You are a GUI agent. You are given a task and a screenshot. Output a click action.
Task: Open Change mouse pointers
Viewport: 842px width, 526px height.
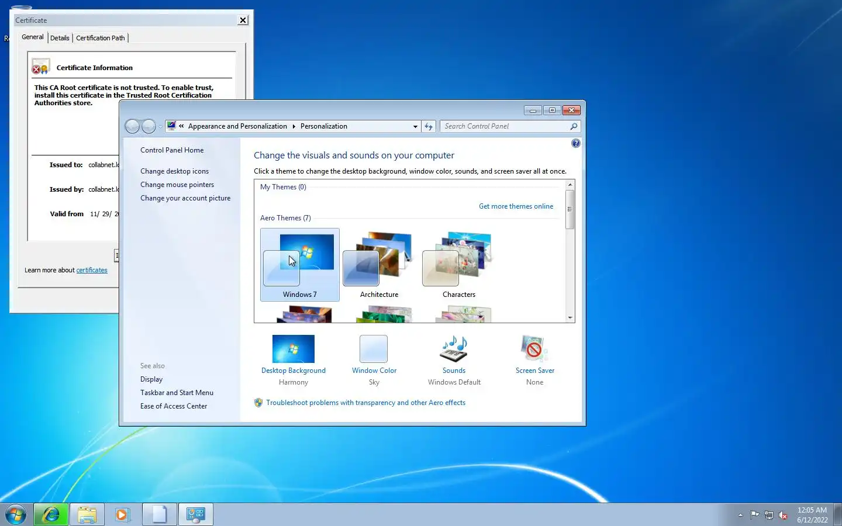[177, 185]
